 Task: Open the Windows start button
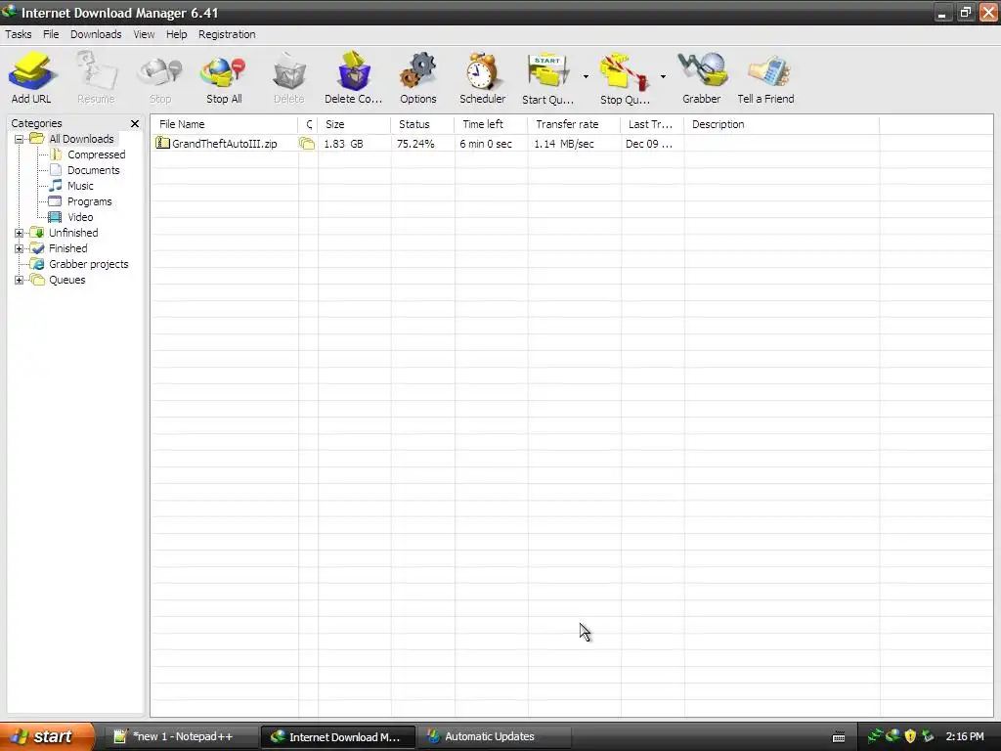tap(47, 737)
